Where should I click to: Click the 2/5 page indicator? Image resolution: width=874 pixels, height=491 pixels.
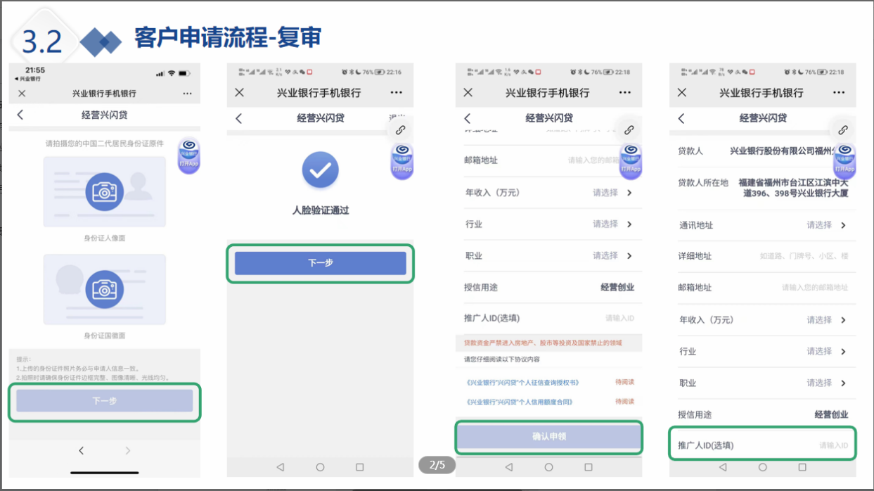coord(437,465)
